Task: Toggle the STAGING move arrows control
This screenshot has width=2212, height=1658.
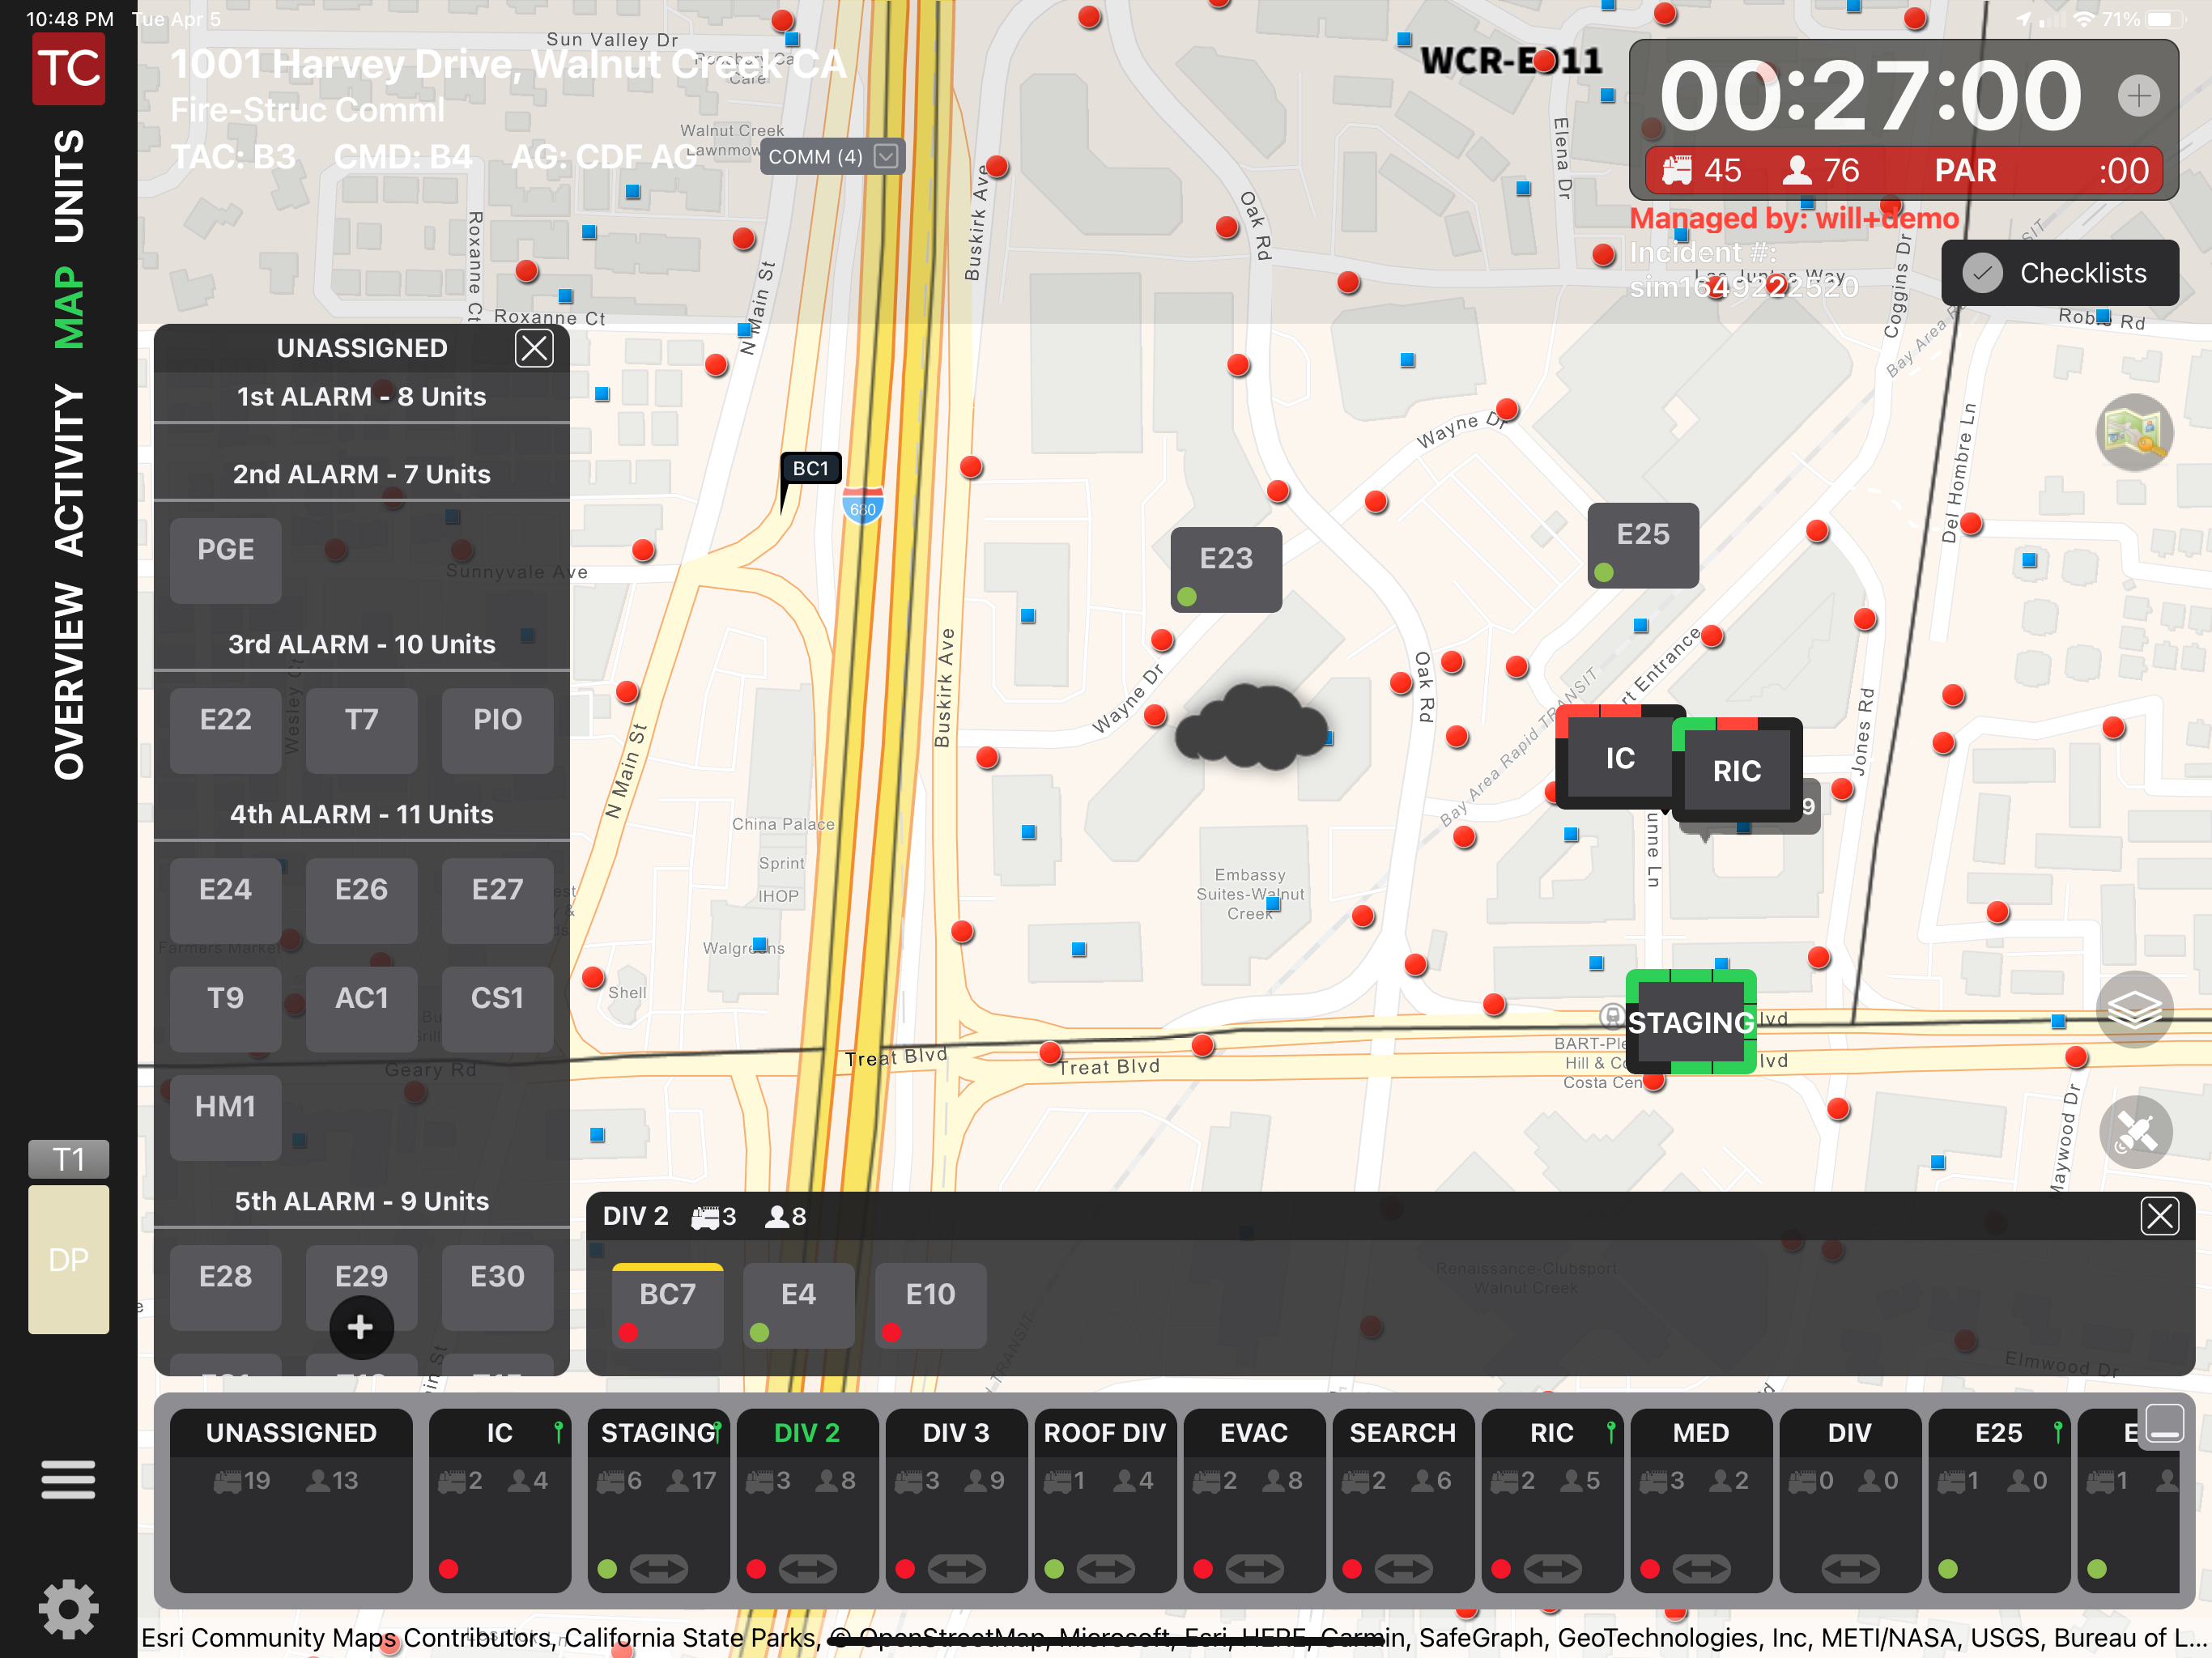Action: coord(658,1568)
